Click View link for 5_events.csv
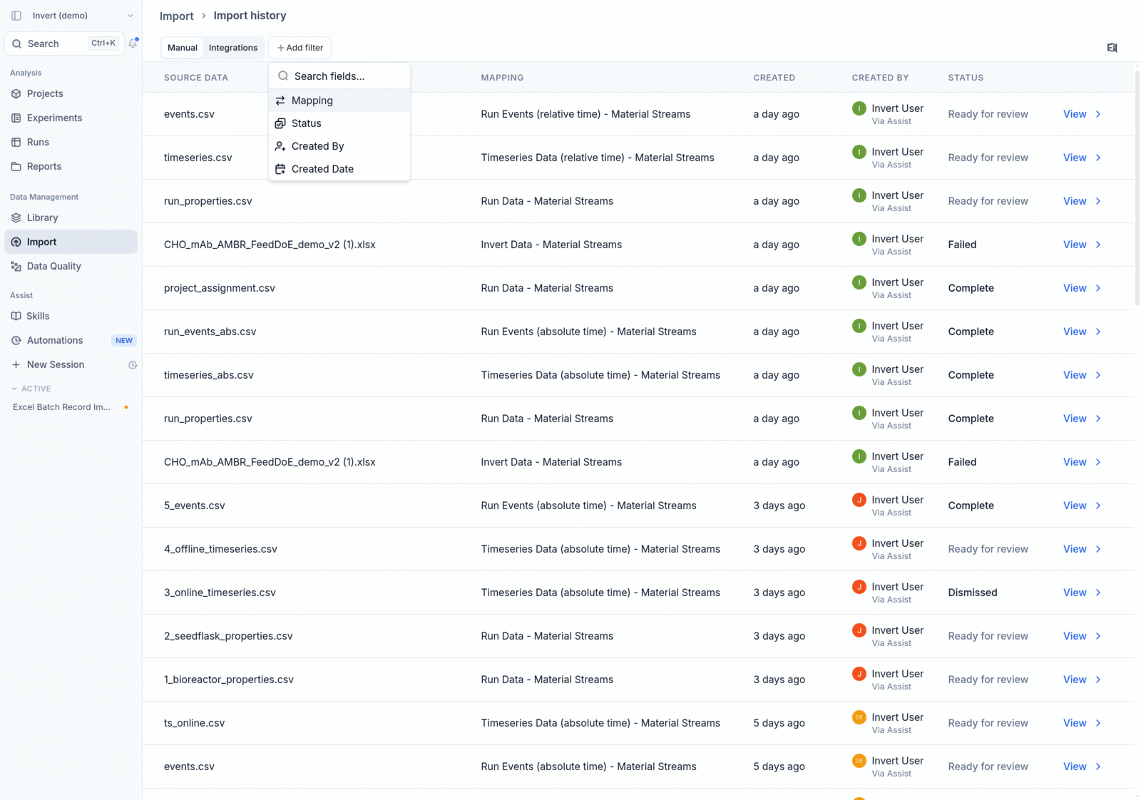Viewport: 1141px width, 800px height. pyautogui.click(x=1075, y=506)
